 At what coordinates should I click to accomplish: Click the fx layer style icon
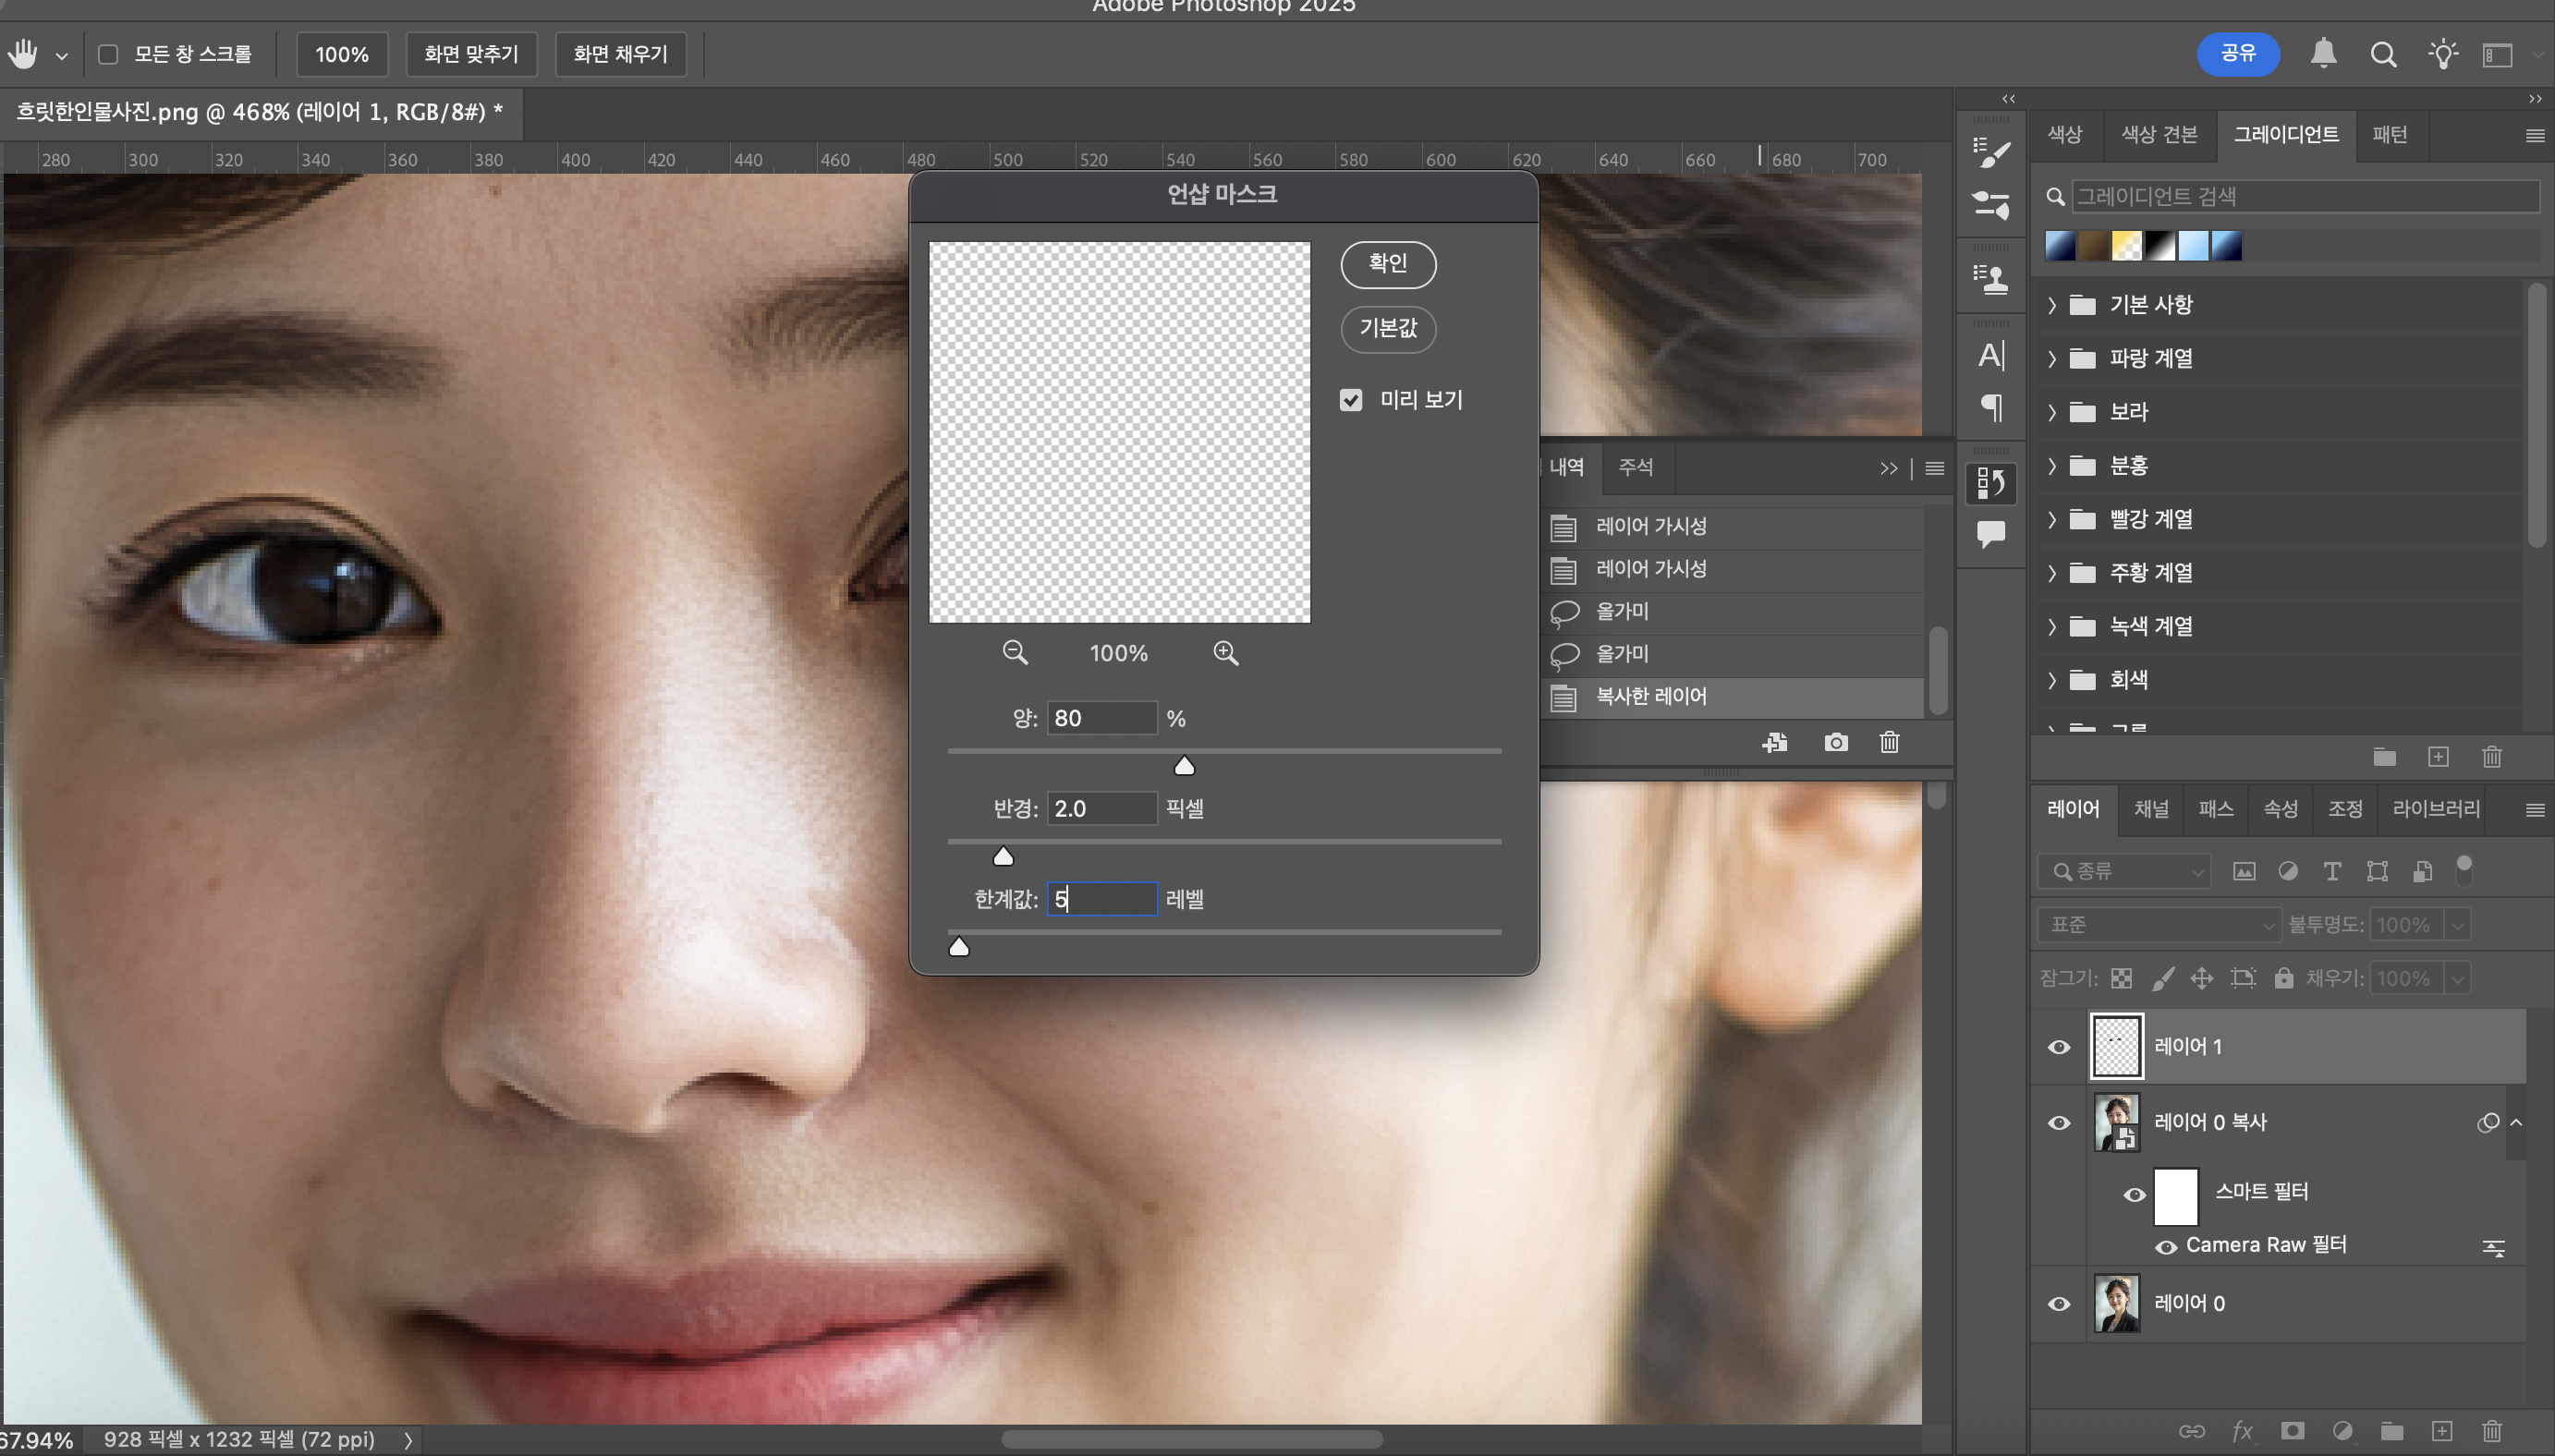[x=2242, y=1431]
